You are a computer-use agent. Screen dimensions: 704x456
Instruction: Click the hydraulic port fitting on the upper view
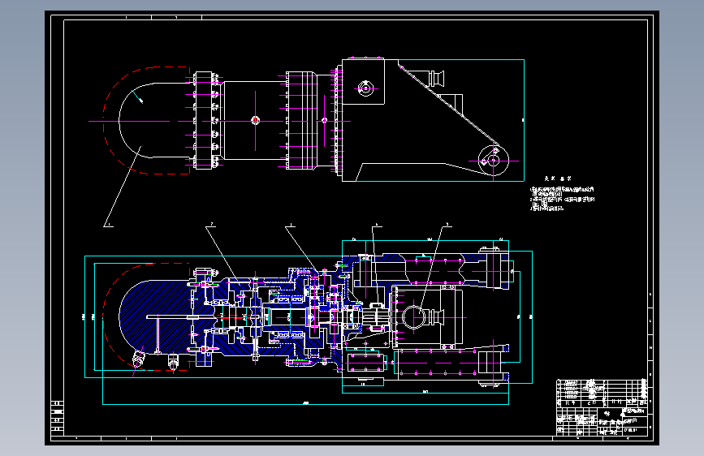pyautogui.click(x=436, y=79)
